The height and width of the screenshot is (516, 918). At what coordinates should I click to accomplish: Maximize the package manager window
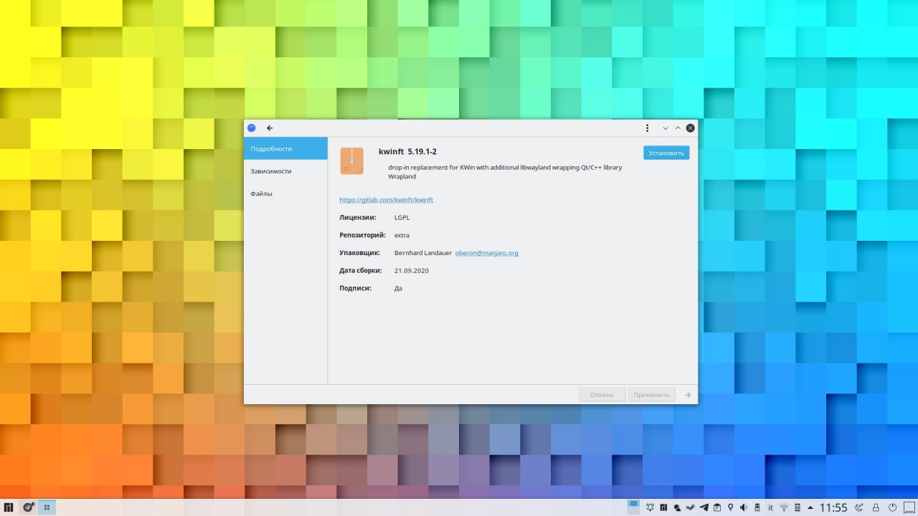point(678,128)
